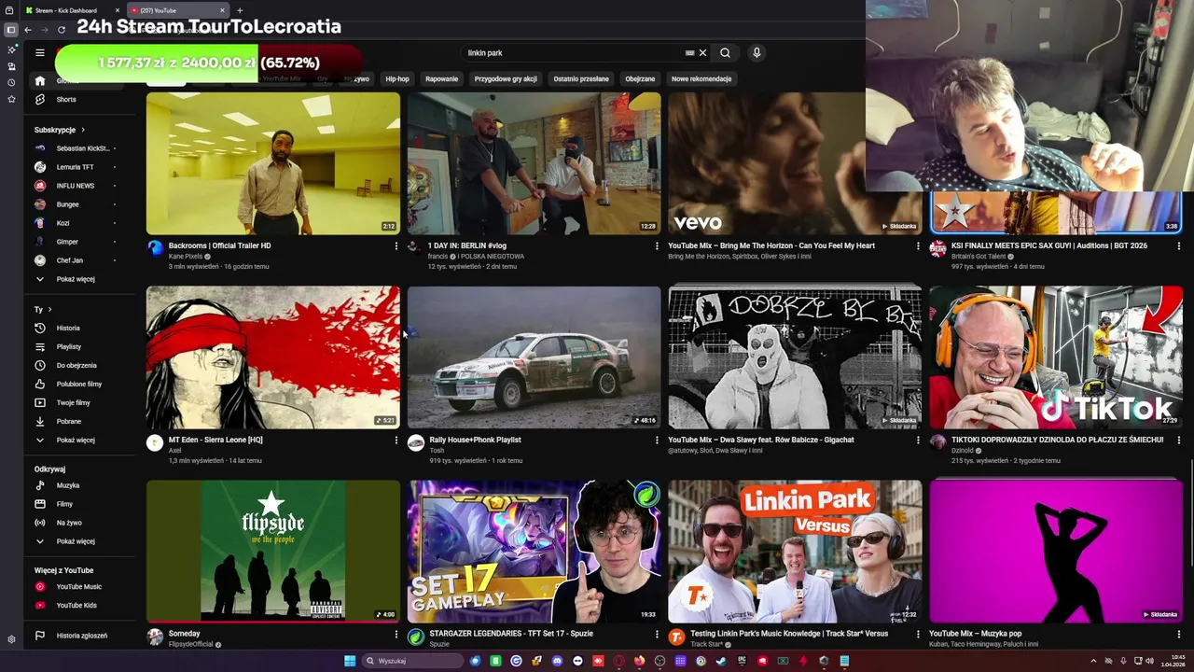Select Przygodowe gry akcji chip
This screenshot has width=1194, height=672.
tap(506, 78)
